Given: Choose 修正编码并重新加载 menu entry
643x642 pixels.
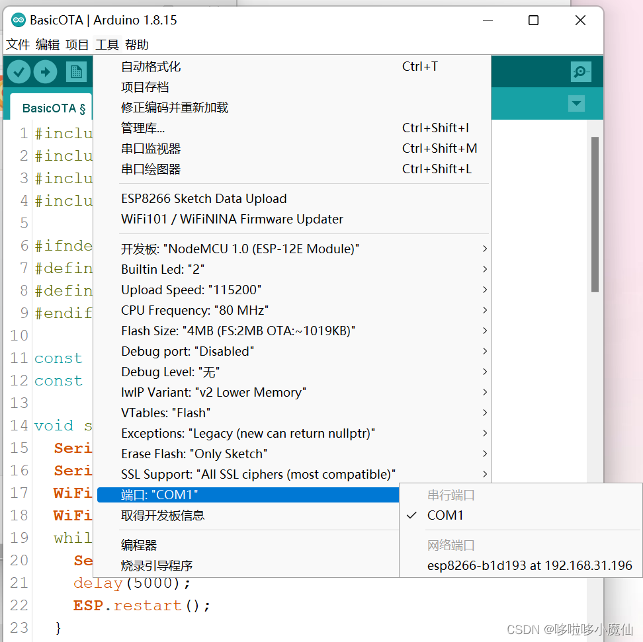Looking at the screenshot, I should 292,107.
